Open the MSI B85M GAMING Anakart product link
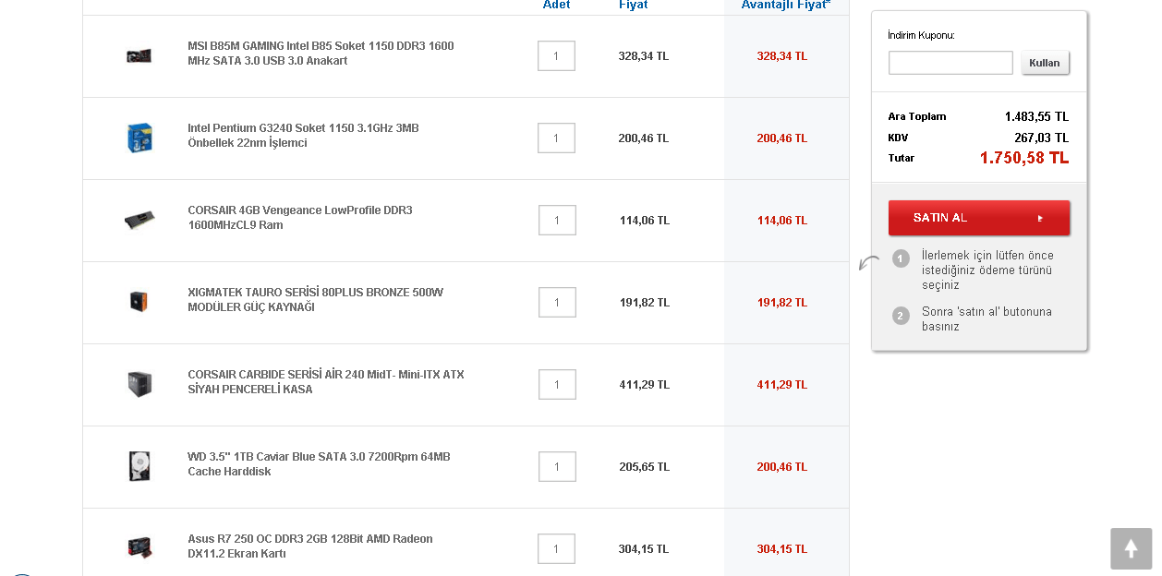Viewport: 1162px width, 576px height. tap(321, 54)
